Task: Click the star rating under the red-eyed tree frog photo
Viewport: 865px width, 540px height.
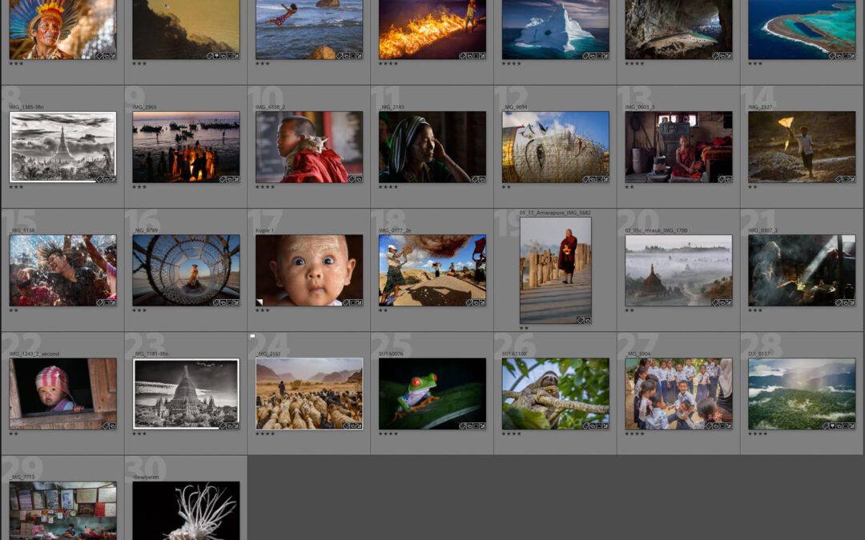Action: click(x=388, y=434)
